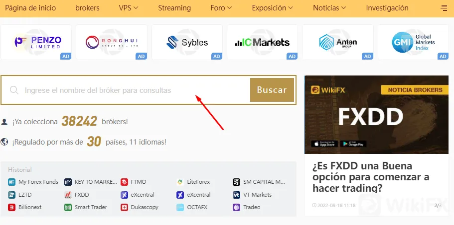The image size is (454, 225).
Task: Go to Página de inicio
Action: [30, 8]
